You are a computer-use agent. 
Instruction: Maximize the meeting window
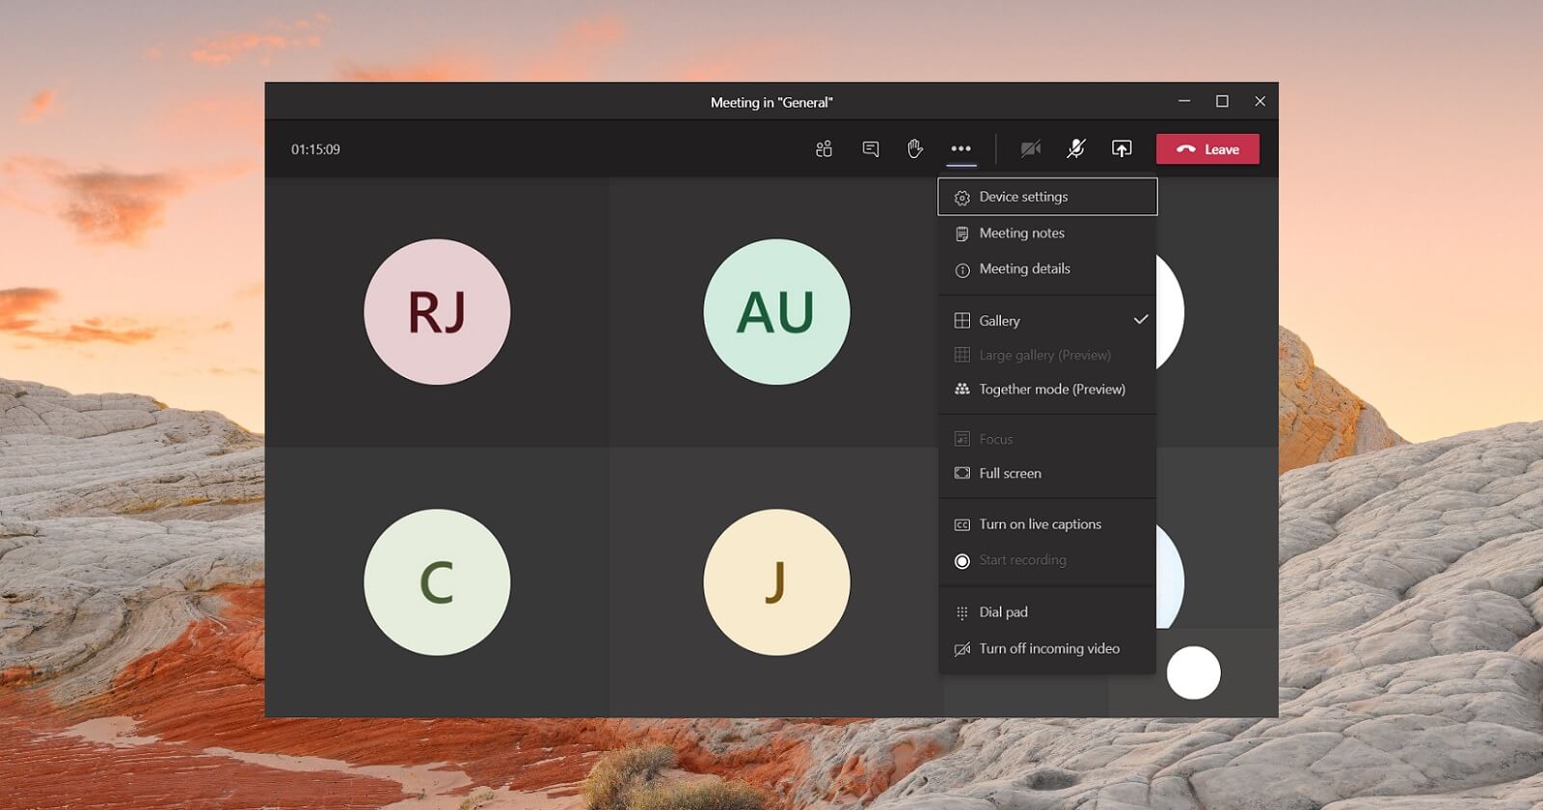pos(1222,101)
